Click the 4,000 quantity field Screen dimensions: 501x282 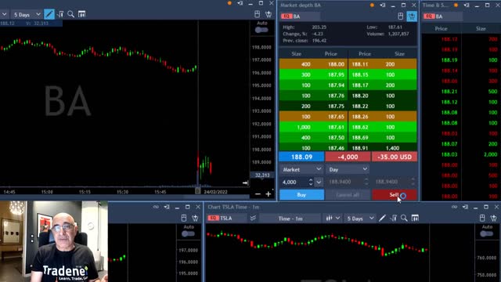coord(294,182)
